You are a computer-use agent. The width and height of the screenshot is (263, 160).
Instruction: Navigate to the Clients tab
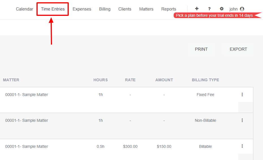125,9
